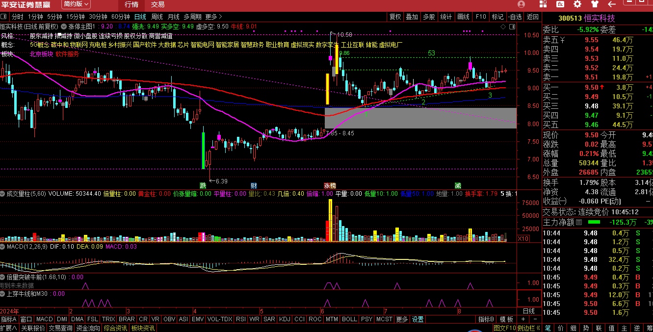The width and height of the screenshot is (653, 332).
Task: Click the 跌 marker below the chart
Action: pos(203,186)
